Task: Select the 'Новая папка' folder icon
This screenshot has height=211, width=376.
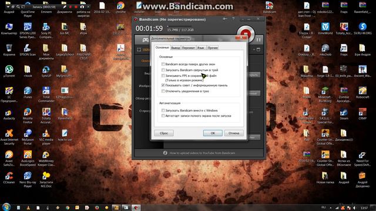Action: pyautogui.click(x=325, y=178)
